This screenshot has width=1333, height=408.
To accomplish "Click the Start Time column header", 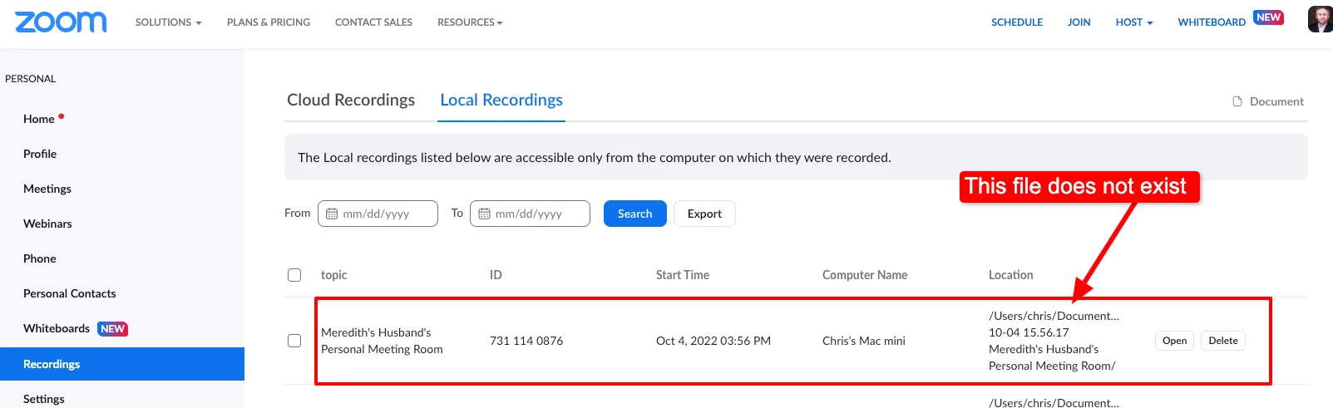I will pos(683,275).
